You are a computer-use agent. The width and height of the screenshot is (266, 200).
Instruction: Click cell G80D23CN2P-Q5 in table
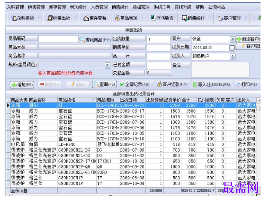click(x=77, y=167)
